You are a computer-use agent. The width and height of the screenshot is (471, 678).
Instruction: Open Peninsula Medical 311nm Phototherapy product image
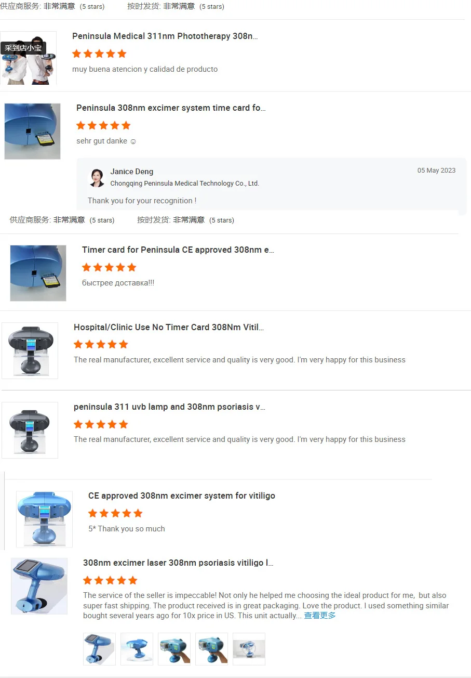coord(28,58)
